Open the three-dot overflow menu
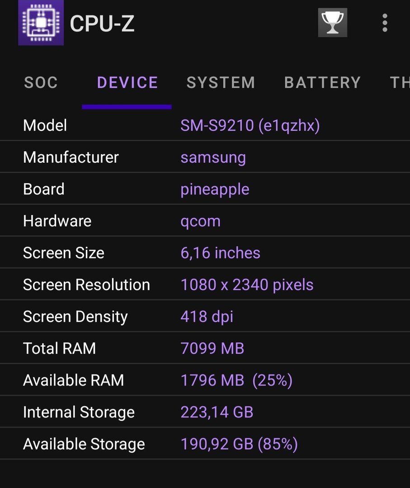This screenshot has height=488, width=410. pos(385,23)
